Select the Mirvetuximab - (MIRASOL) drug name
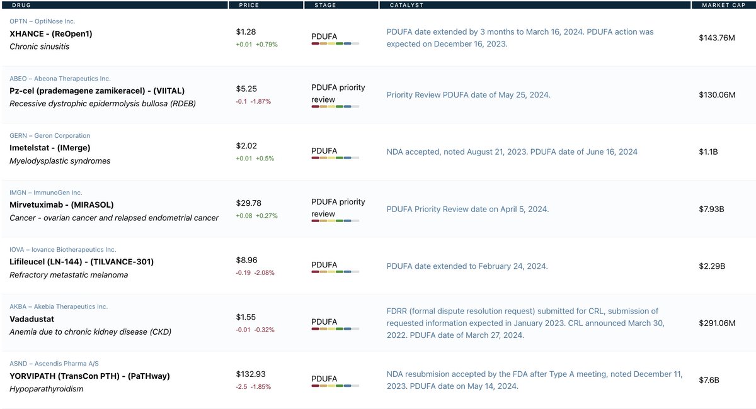The image size is (756, 409). pos(62,204)
